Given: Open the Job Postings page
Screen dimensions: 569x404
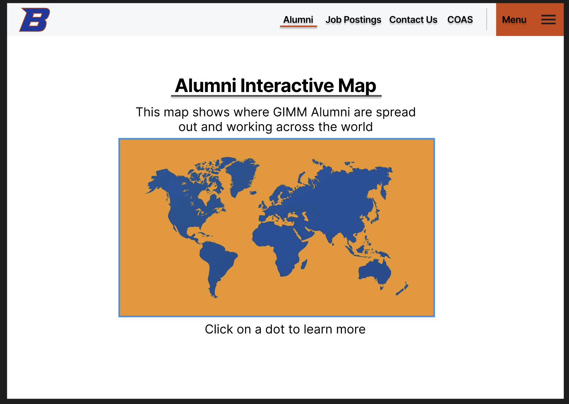Looking at the screenshot, I should (x=353, y=20).
